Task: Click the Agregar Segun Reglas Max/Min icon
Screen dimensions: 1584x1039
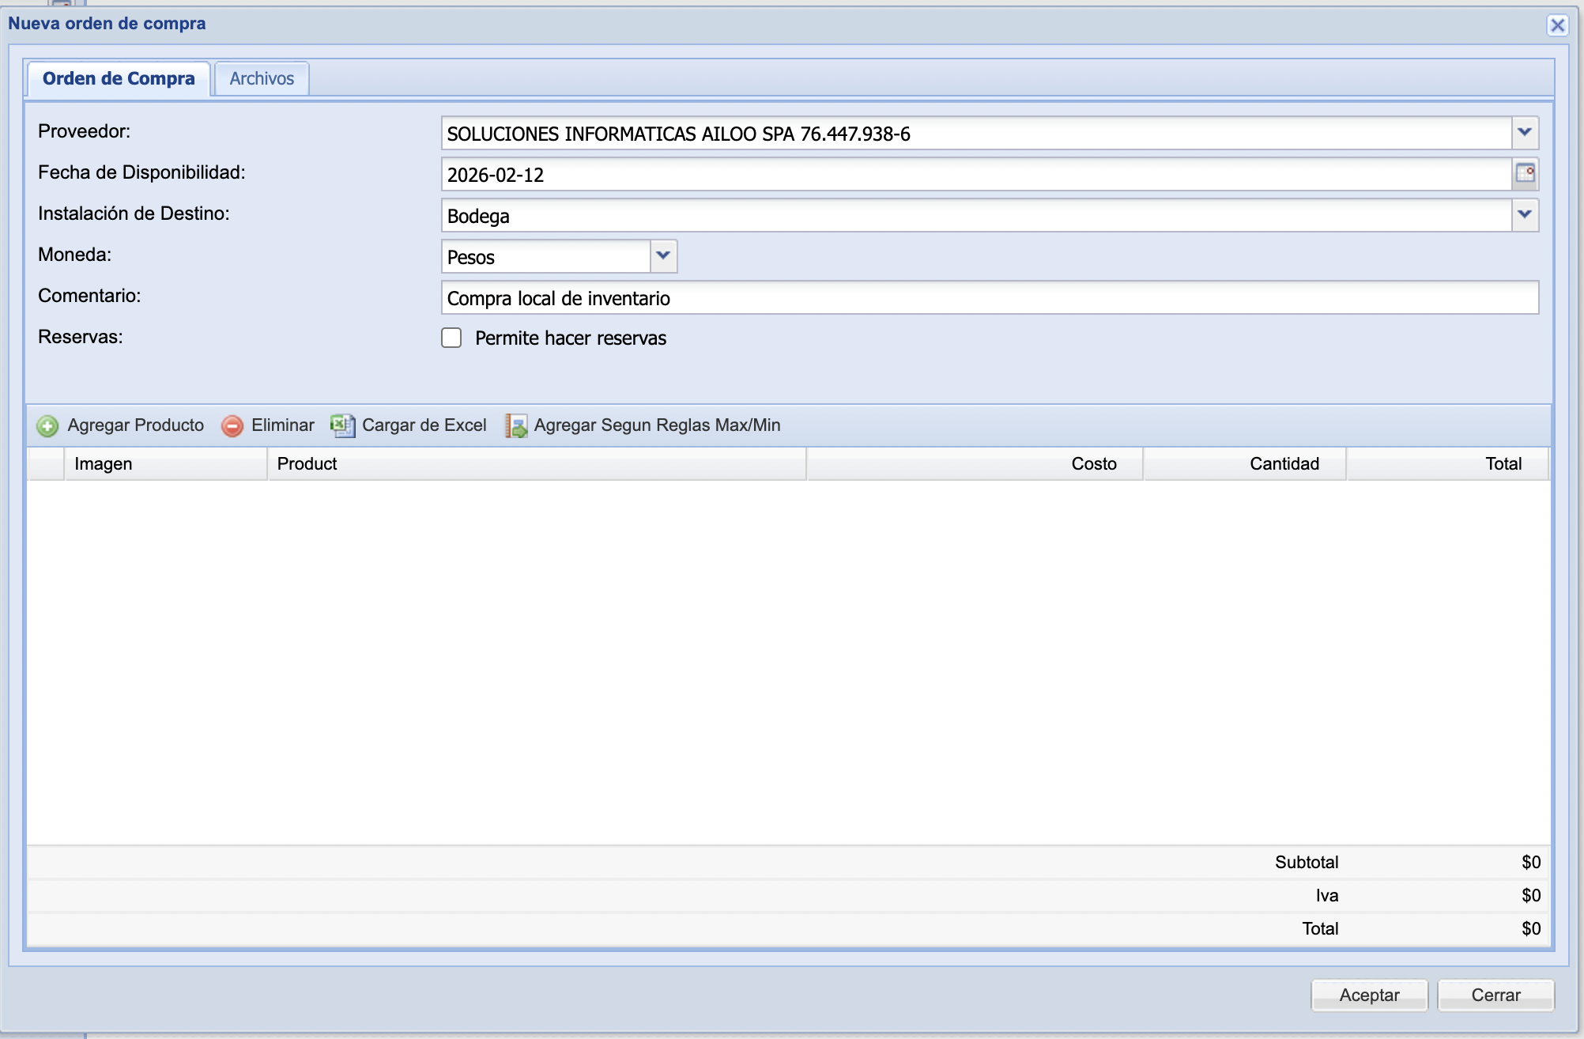Action: (516, 425)
